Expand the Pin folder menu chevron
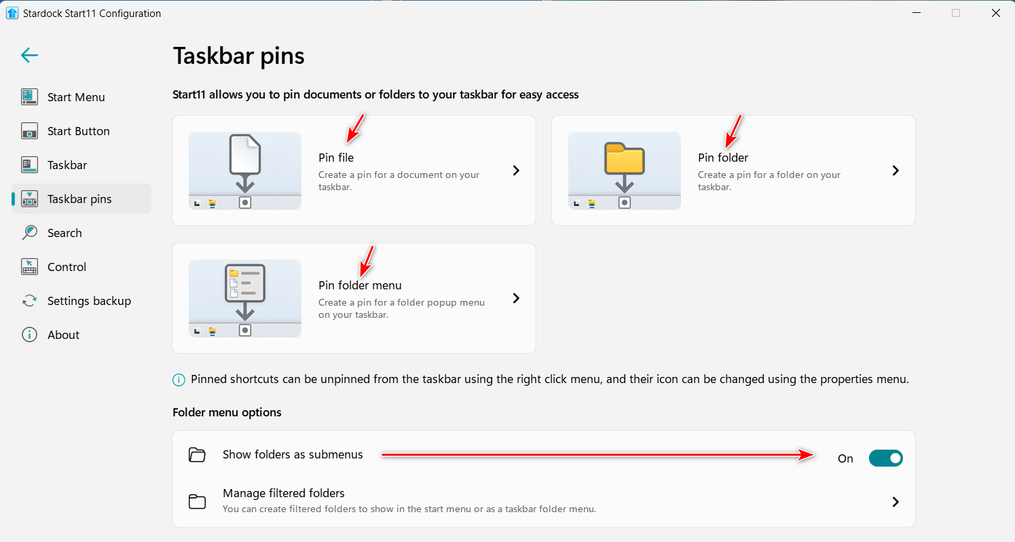1015x542 pixels. (516, 298)
